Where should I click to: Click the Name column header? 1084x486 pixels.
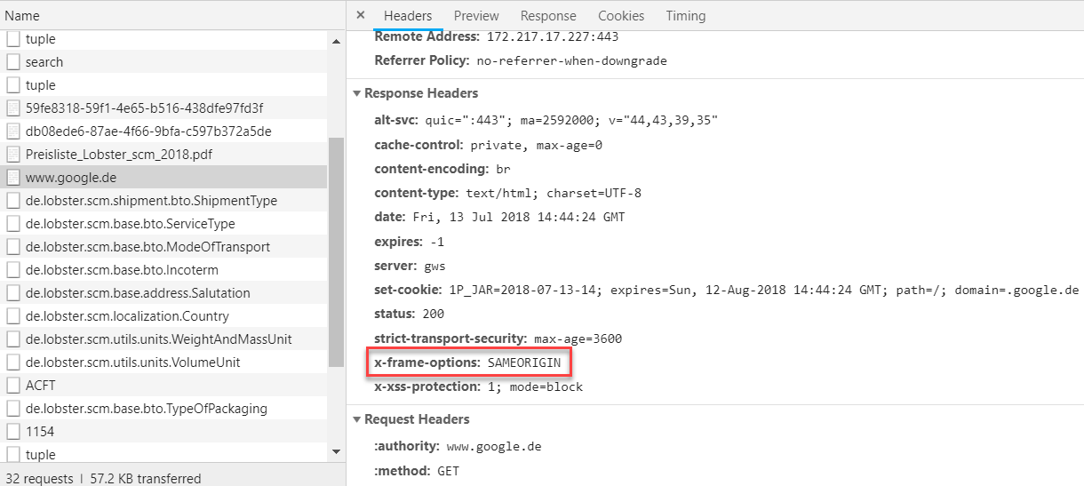point(22,16)
